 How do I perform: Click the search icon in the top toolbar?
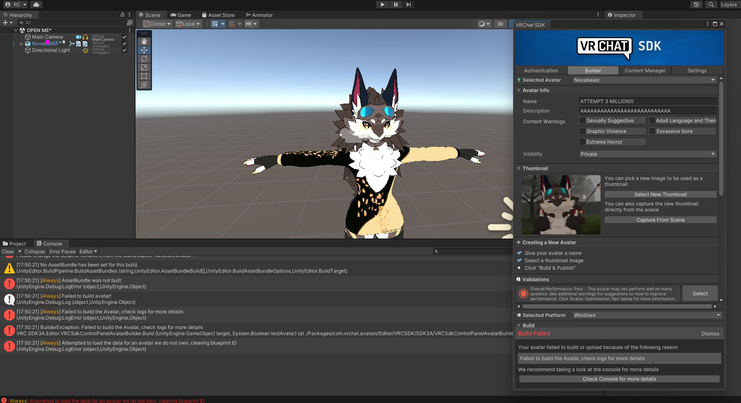(711, 5)
